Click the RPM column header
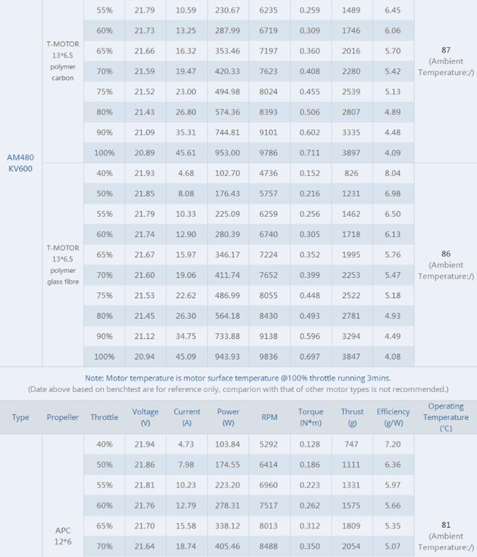 tap(270, 417)
